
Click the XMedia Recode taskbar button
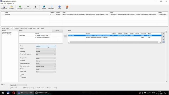tap(25, 93)
